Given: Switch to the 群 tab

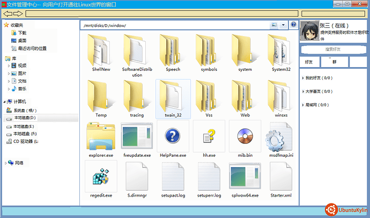Looking at the screenshot, I should point(334,62).
